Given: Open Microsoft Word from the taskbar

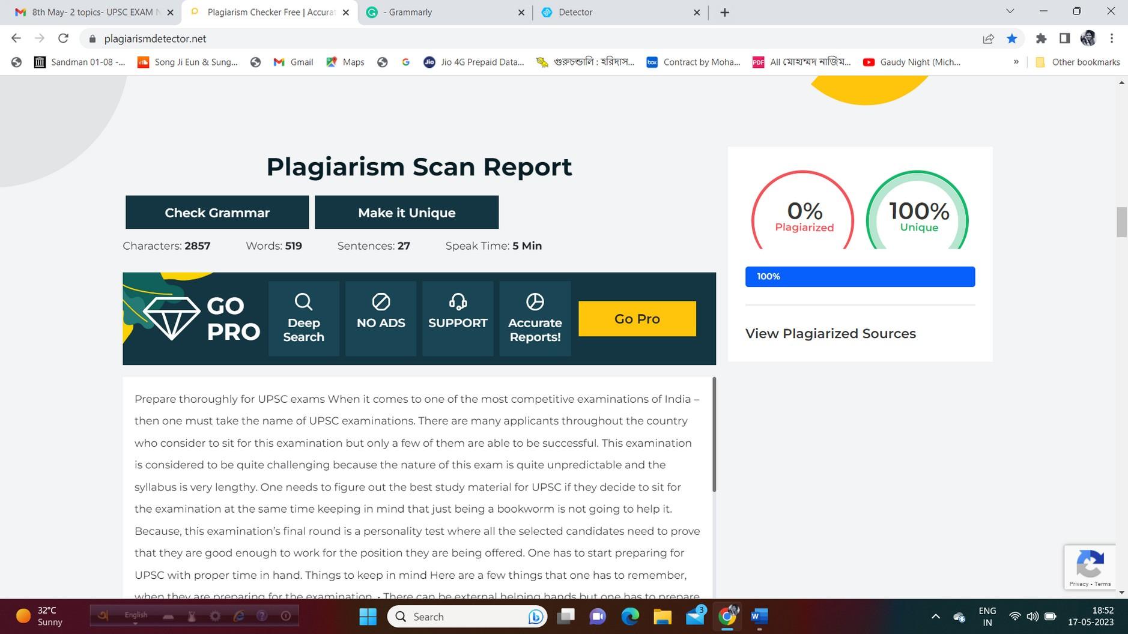Looking at the screenshot, I should pyautogui.click(x=759, y=617).
